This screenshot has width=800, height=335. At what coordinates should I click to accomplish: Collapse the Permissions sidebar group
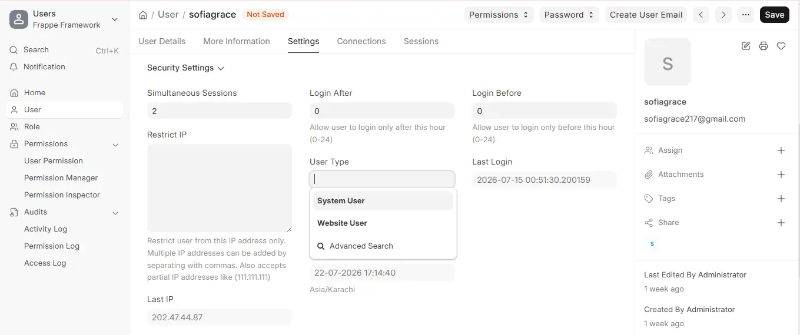click(115, 145)
